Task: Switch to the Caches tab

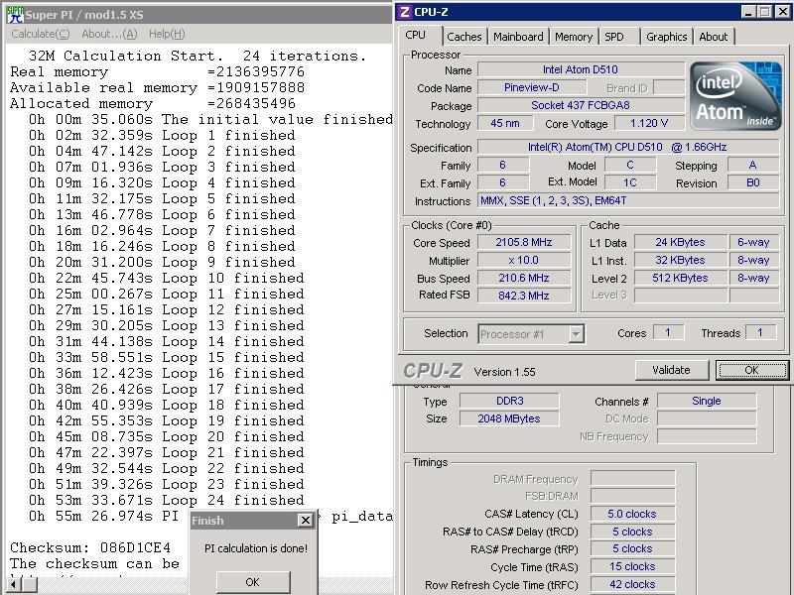Action: [463, 37]
